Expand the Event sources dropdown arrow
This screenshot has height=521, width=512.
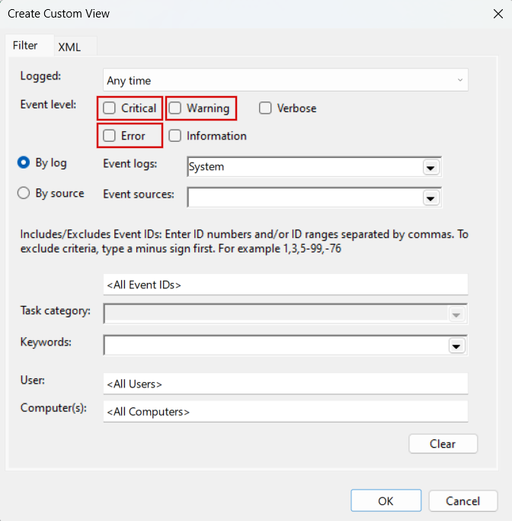(x=431, y=198)
